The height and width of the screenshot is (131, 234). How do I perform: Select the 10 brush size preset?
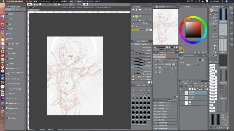[133, 98]
